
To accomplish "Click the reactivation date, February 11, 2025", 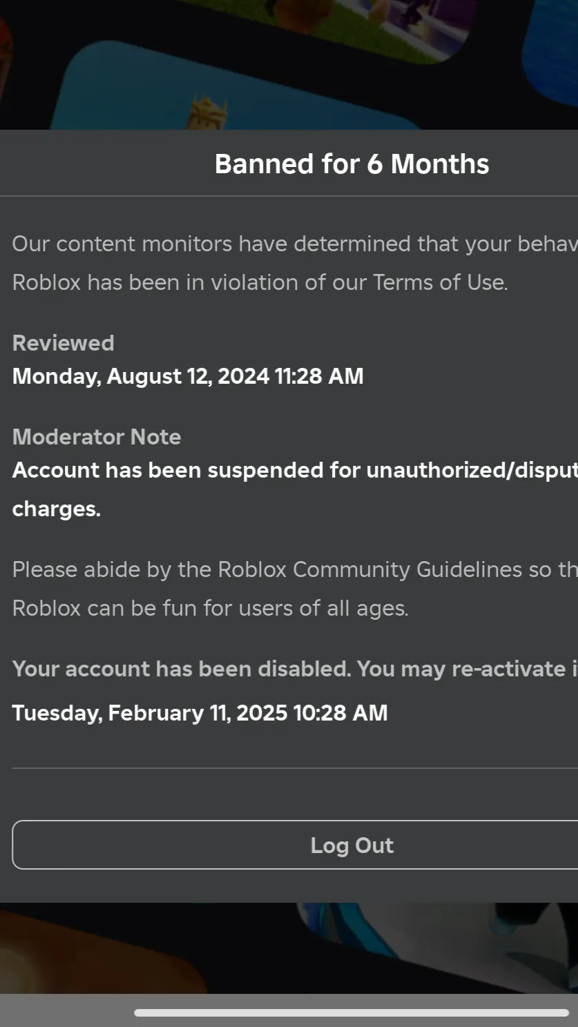I will coord(200,713).
